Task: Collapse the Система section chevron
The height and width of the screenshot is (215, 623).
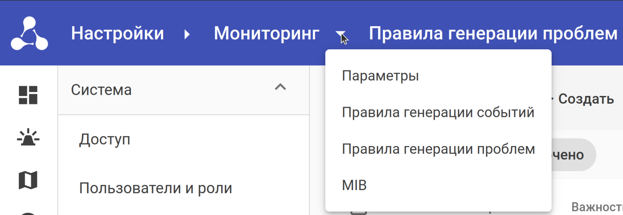Action: click(280, 87)
